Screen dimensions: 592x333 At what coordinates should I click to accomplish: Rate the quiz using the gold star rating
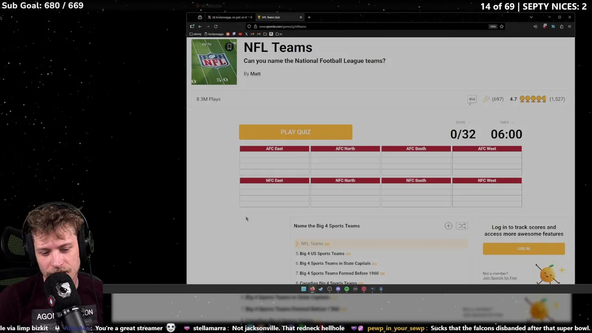click(533, 99)
